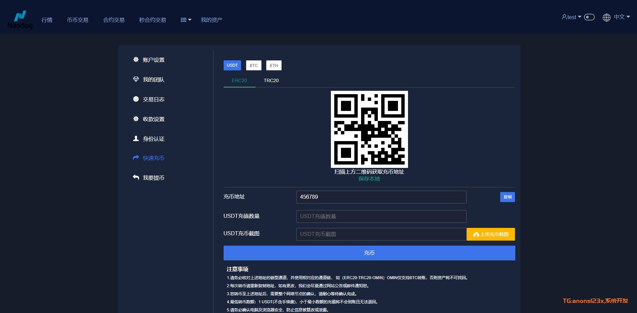
Task: Select 秒合约交易 in top navigation
Action: coord(153,20)
